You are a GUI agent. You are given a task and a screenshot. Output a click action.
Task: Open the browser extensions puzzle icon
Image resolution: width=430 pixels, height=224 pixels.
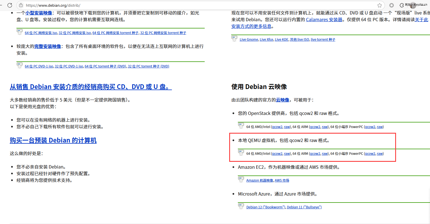402,5
